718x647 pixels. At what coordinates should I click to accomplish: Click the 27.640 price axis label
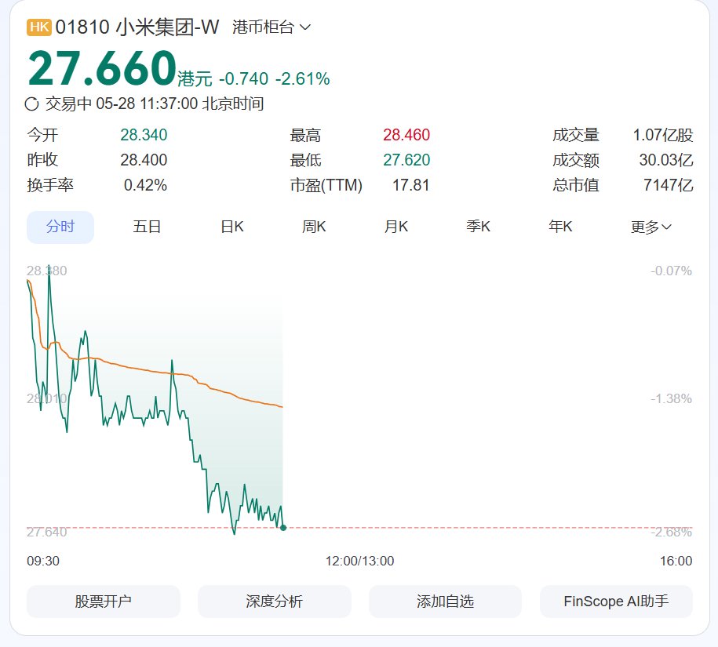pyautogui.click(x=47, y=533)
